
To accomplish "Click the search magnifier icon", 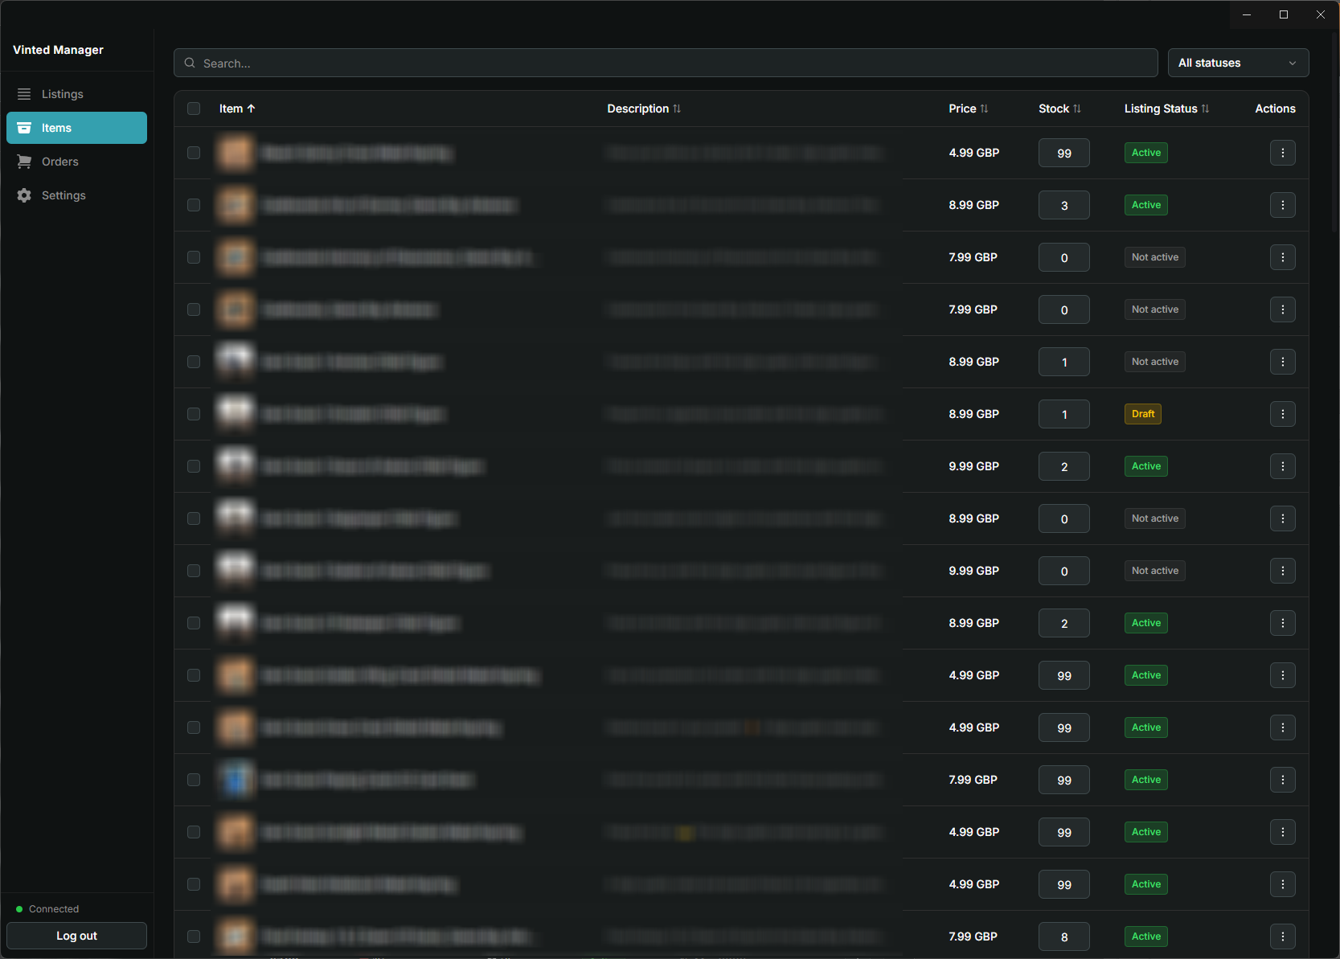I will tap(189, 63).
